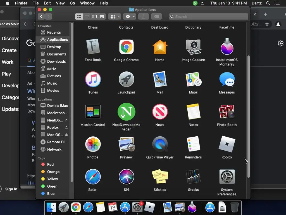The width and height of the screenshot is (286, 215).
Task: Open Spotlight search in menu bar
Action: (268, 3)
